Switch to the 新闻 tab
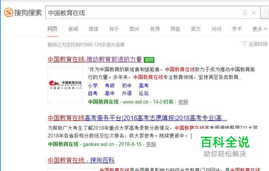The width and height of the screenshot is (269, 171). point(73,29)
